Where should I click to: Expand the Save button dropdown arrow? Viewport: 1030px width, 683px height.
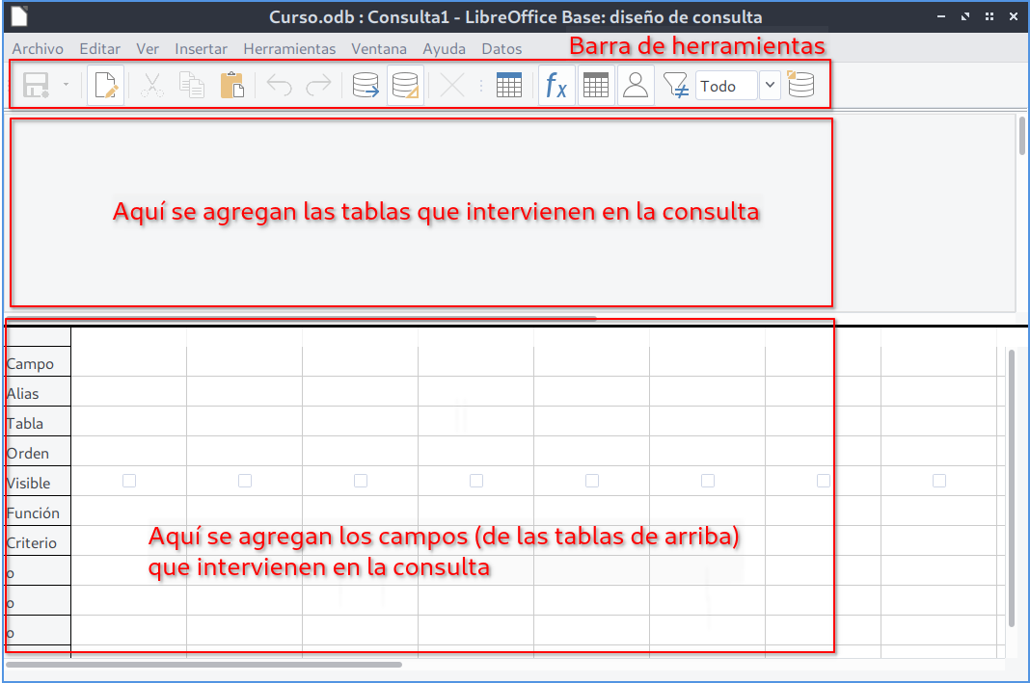[x=66, y=86]
